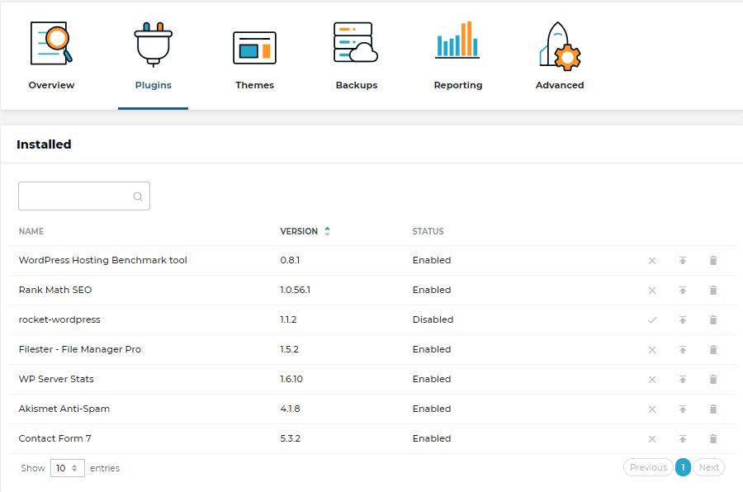The image size is (743, 492).
Task: Click the Installed section heading
Action: click(x=44, y=144)
